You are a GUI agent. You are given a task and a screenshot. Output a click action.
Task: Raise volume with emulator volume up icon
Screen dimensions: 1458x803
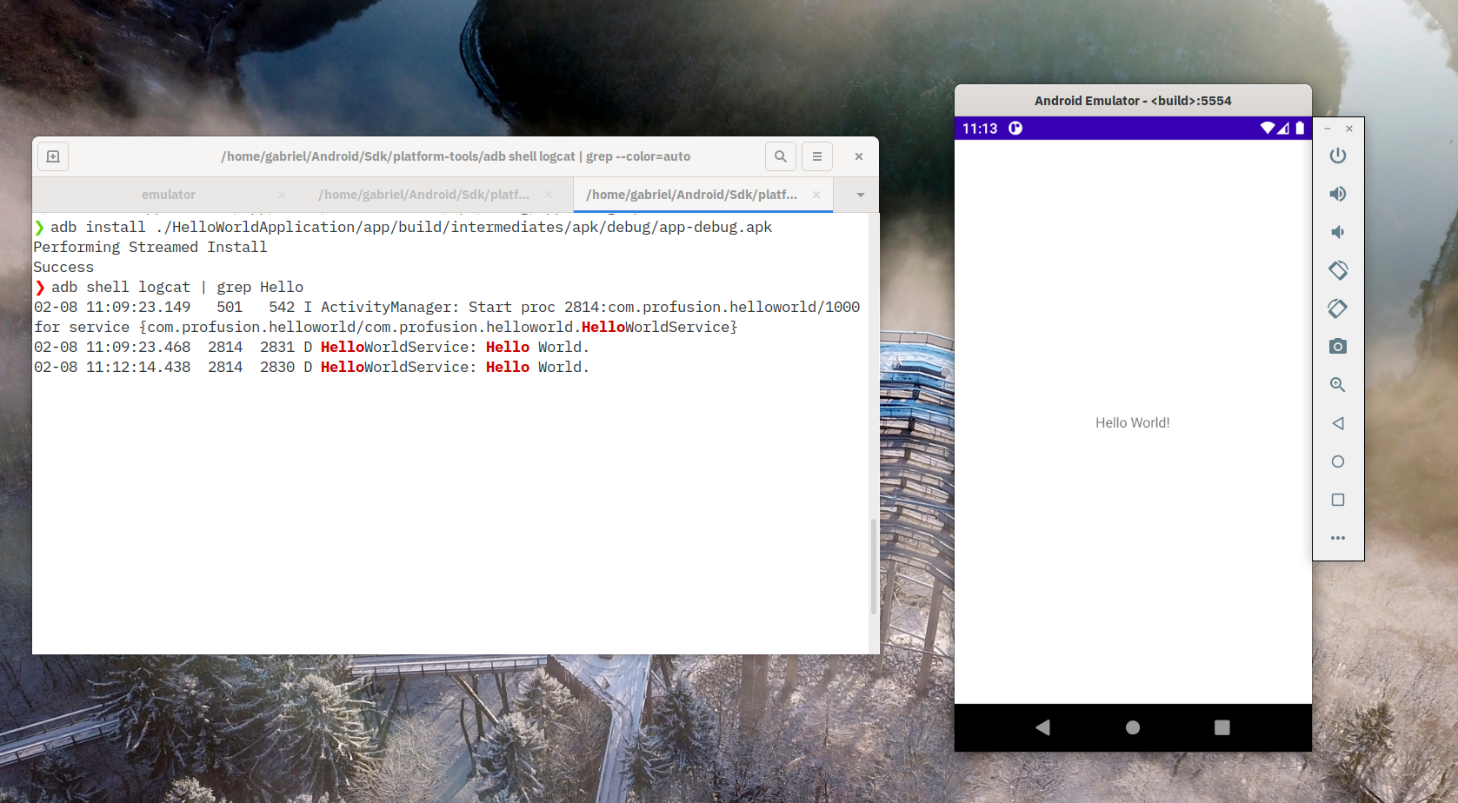[1338, 194]
